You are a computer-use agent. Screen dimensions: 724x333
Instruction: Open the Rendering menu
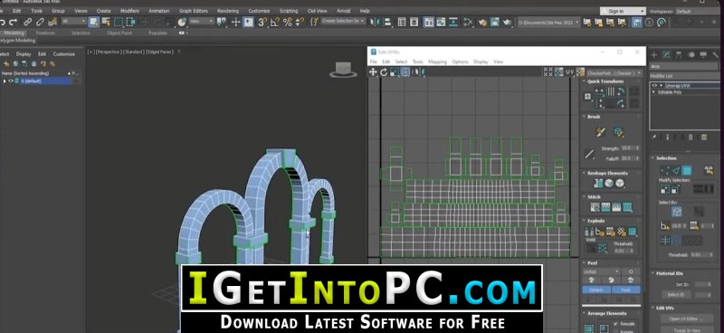pos(228,11)
